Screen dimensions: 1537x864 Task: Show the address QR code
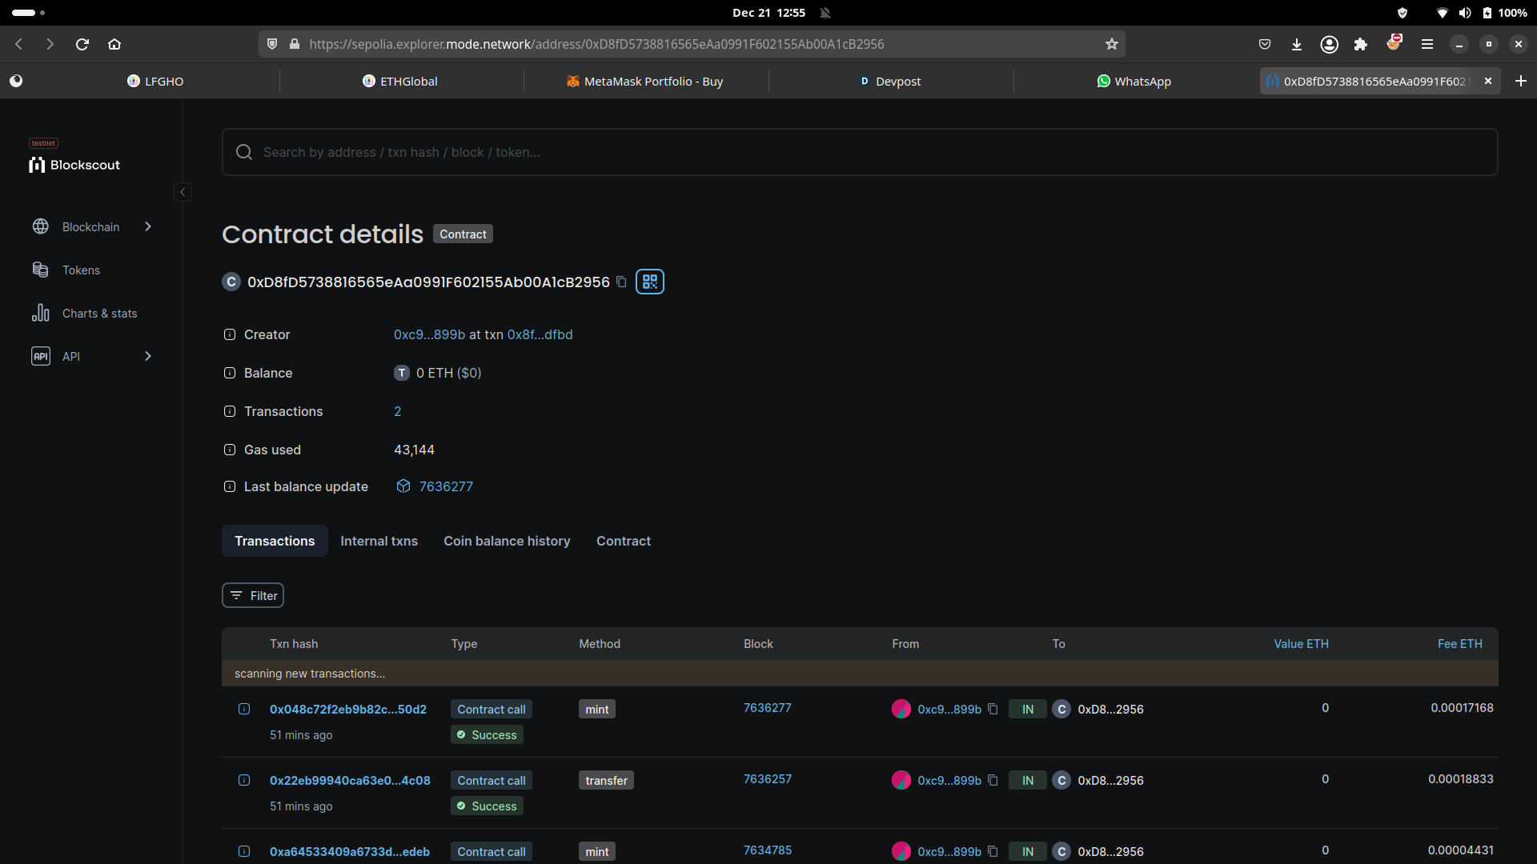click(649, 282)
